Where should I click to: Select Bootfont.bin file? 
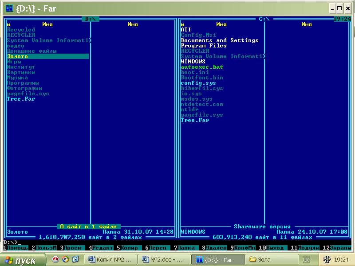pos(202,78)
